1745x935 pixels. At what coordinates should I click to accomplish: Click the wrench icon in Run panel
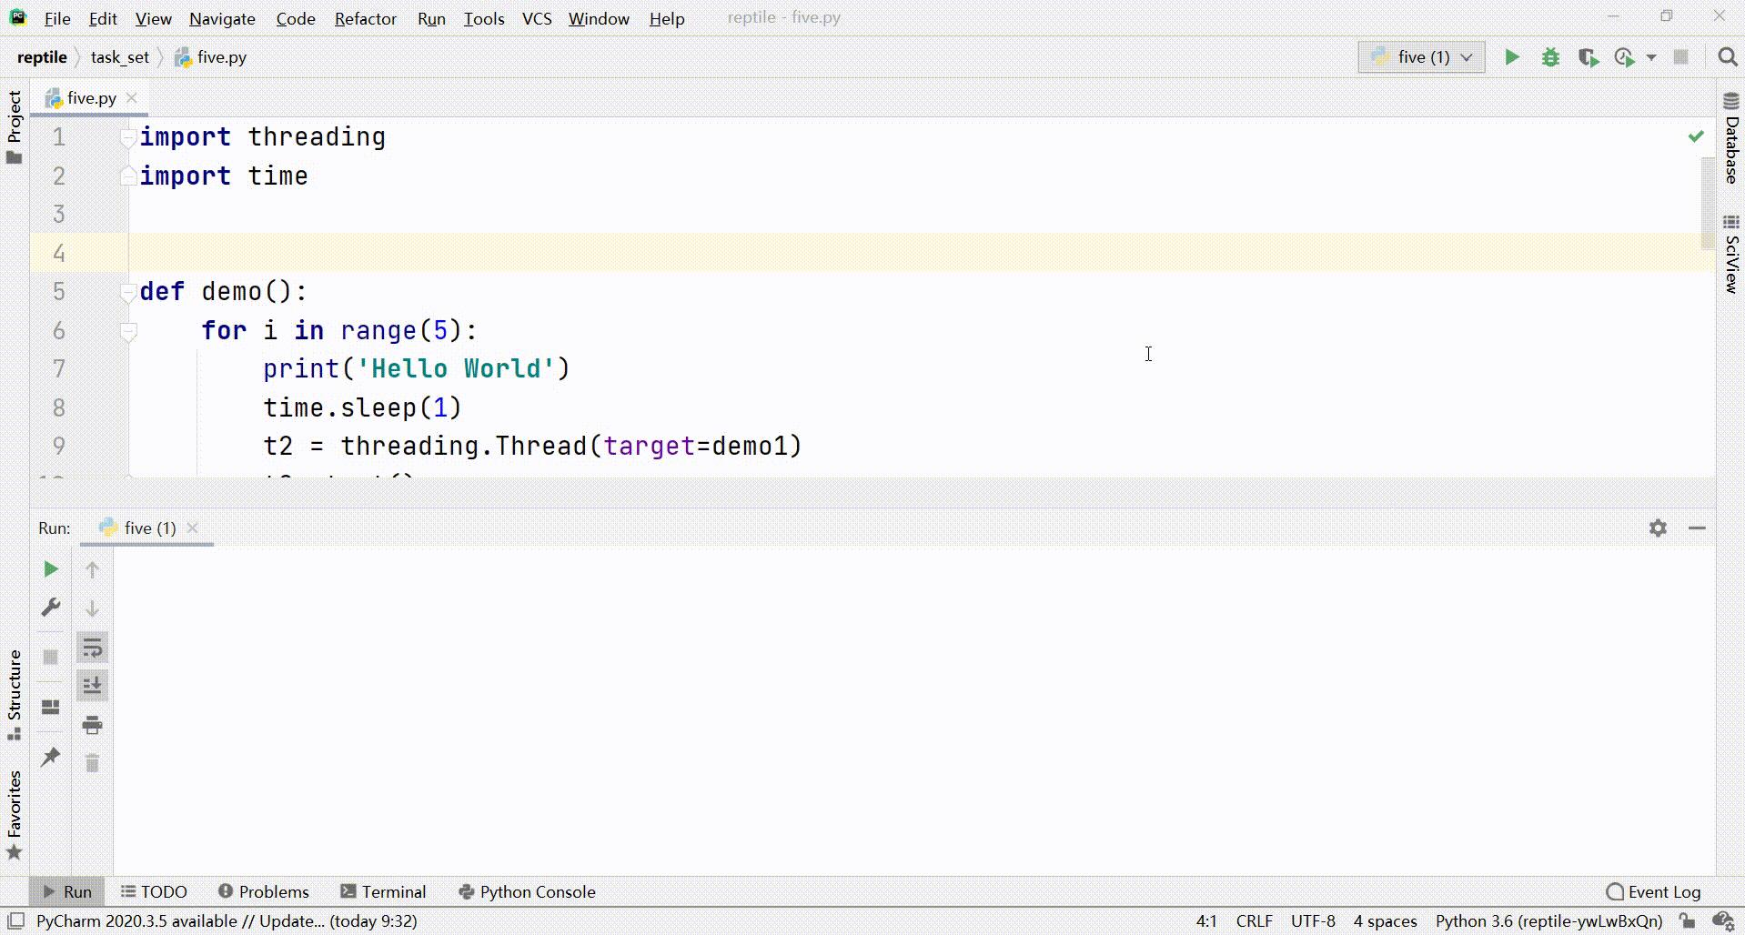pos(51,607)
